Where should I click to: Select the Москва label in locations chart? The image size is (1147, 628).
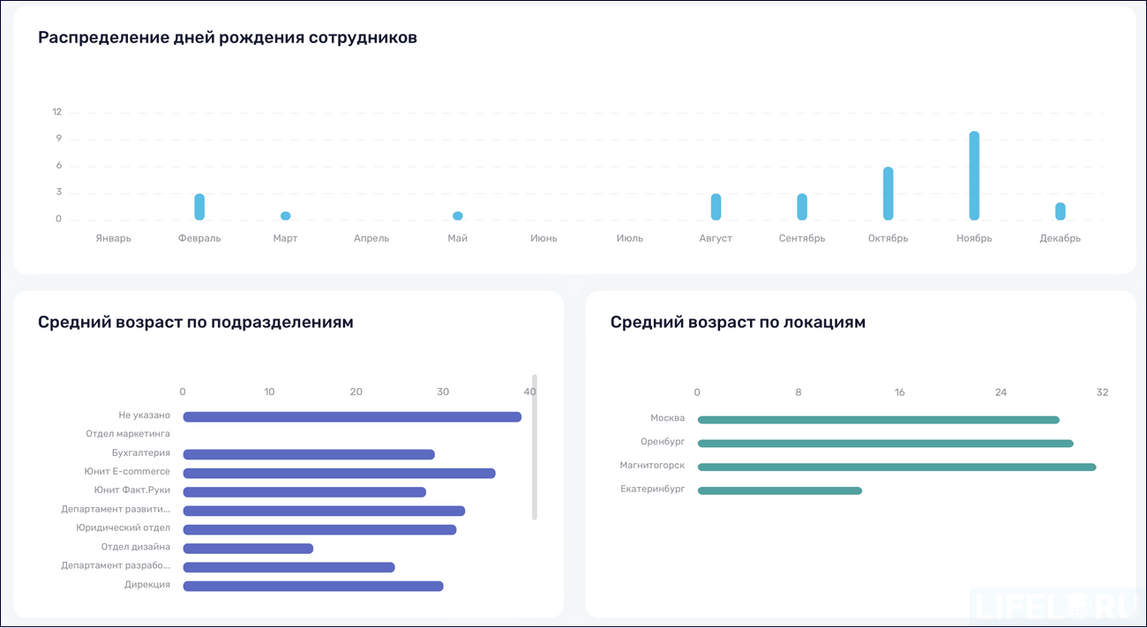[x=668, y=418]
